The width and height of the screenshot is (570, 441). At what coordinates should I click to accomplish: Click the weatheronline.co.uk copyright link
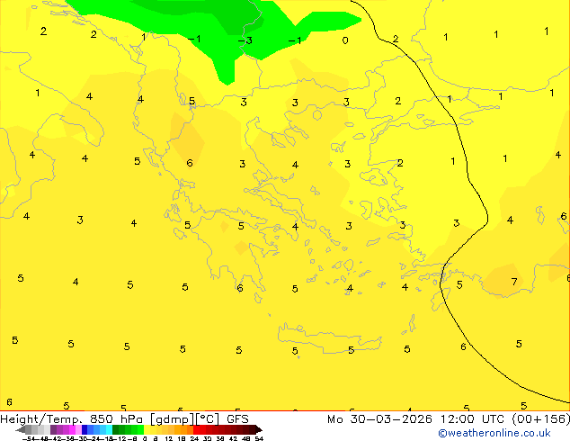494,433
